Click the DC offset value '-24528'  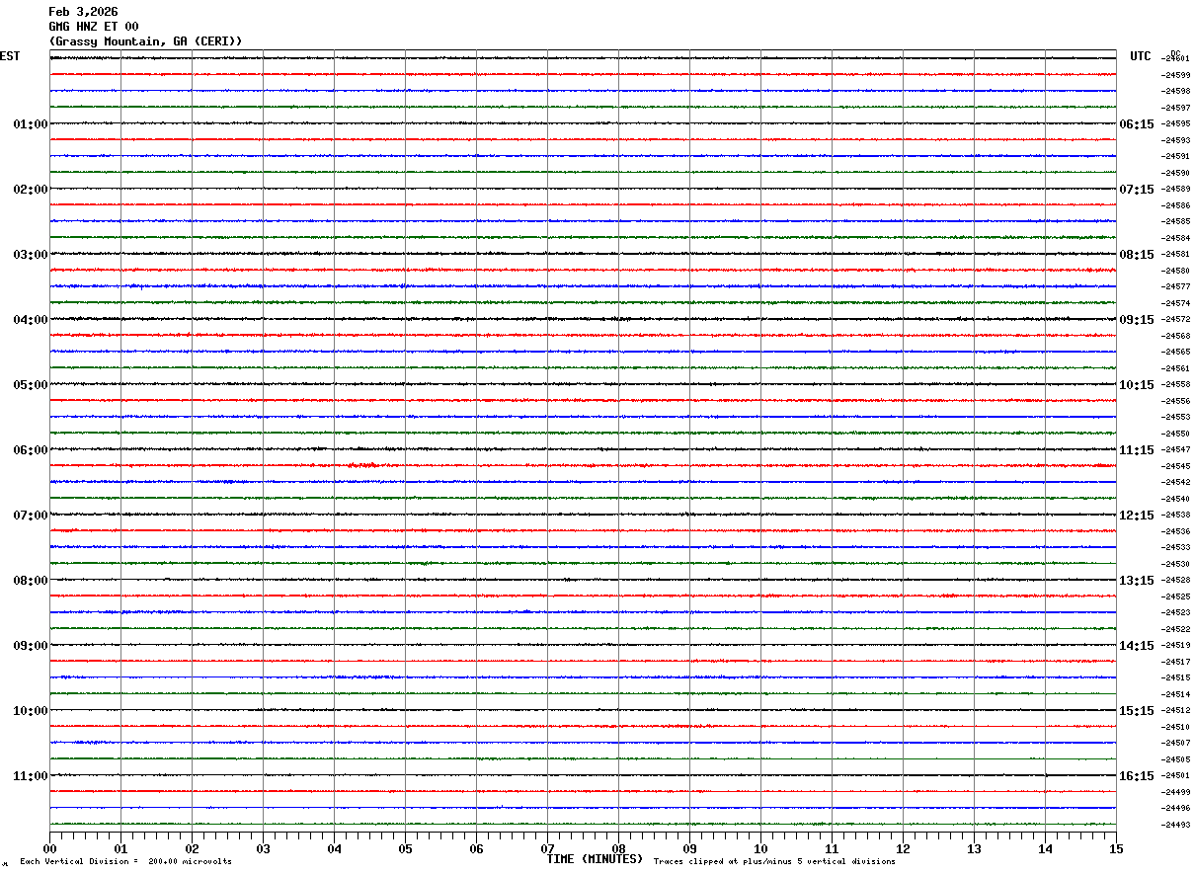1175,581
